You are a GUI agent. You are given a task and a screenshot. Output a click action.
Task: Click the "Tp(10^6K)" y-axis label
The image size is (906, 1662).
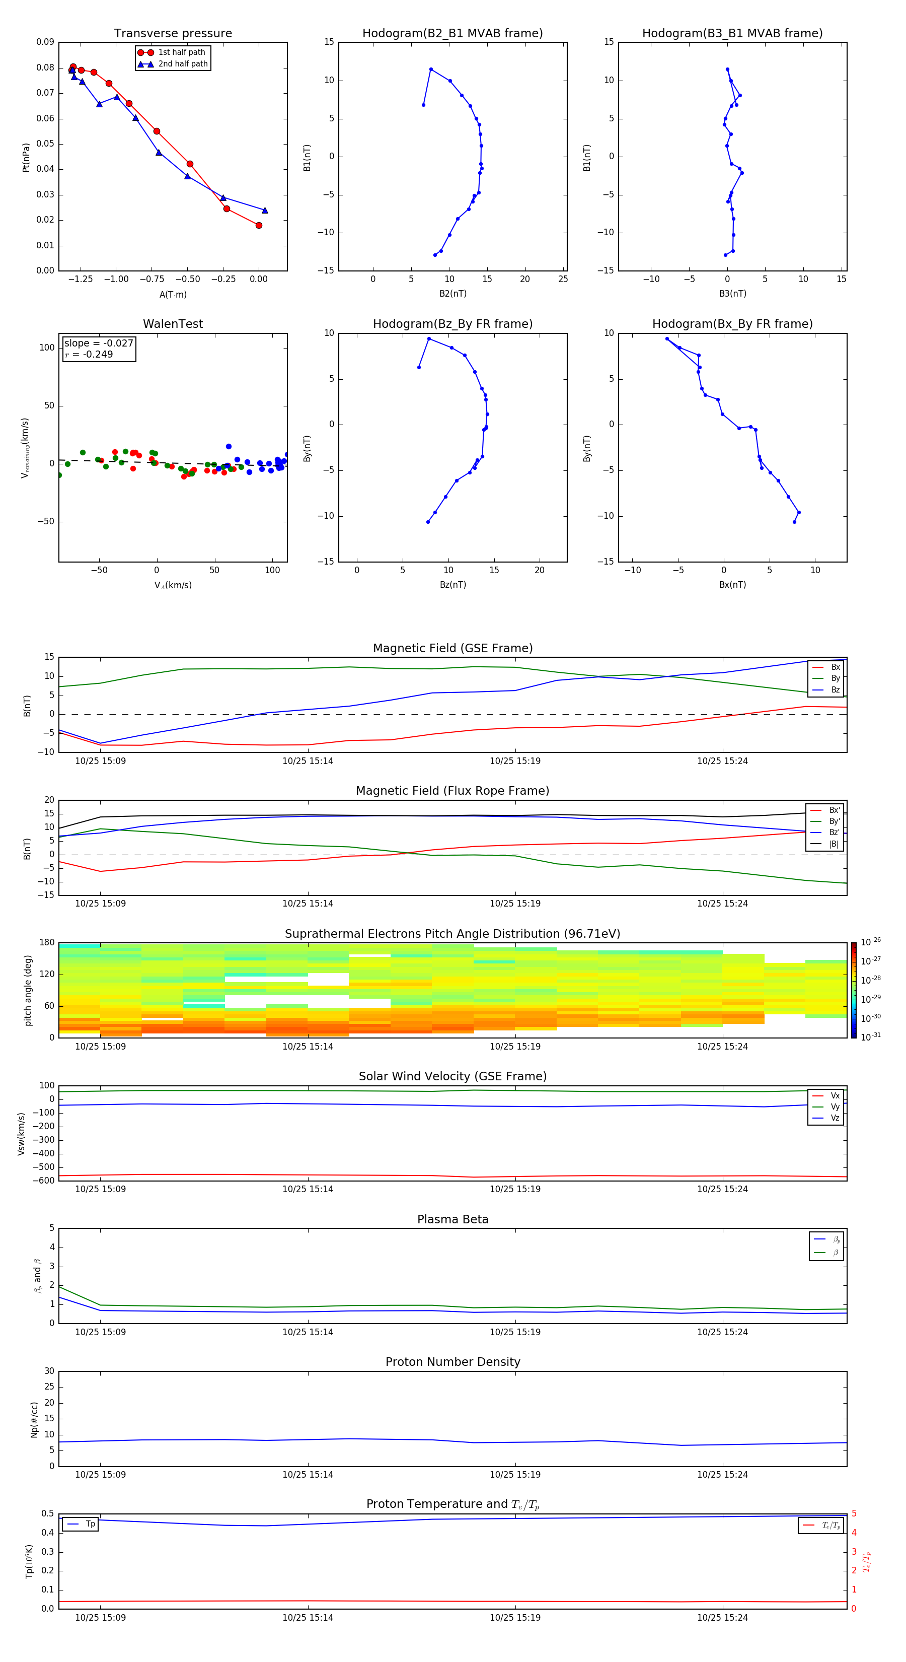[29, 1561]
